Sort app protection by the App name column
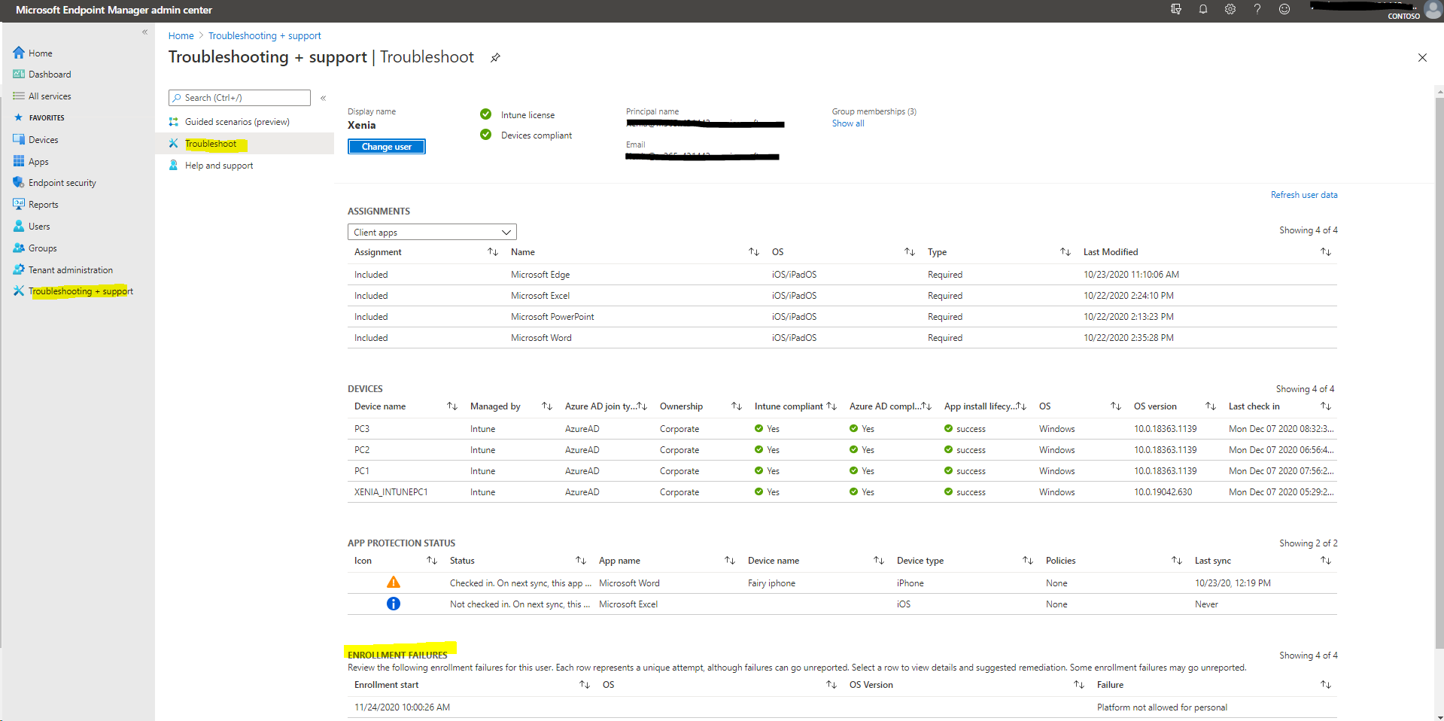The width and height of the screenshot is (1444, 721). 730,561
